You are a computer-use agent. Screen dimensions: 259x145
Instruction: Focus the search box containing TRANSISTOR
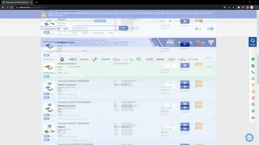point(96,28)
